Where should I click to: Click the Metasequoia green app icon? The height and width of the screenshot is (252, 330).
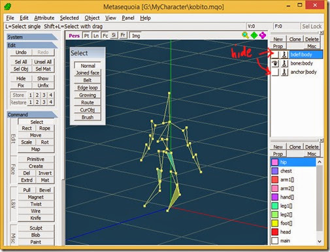point(8,7)
